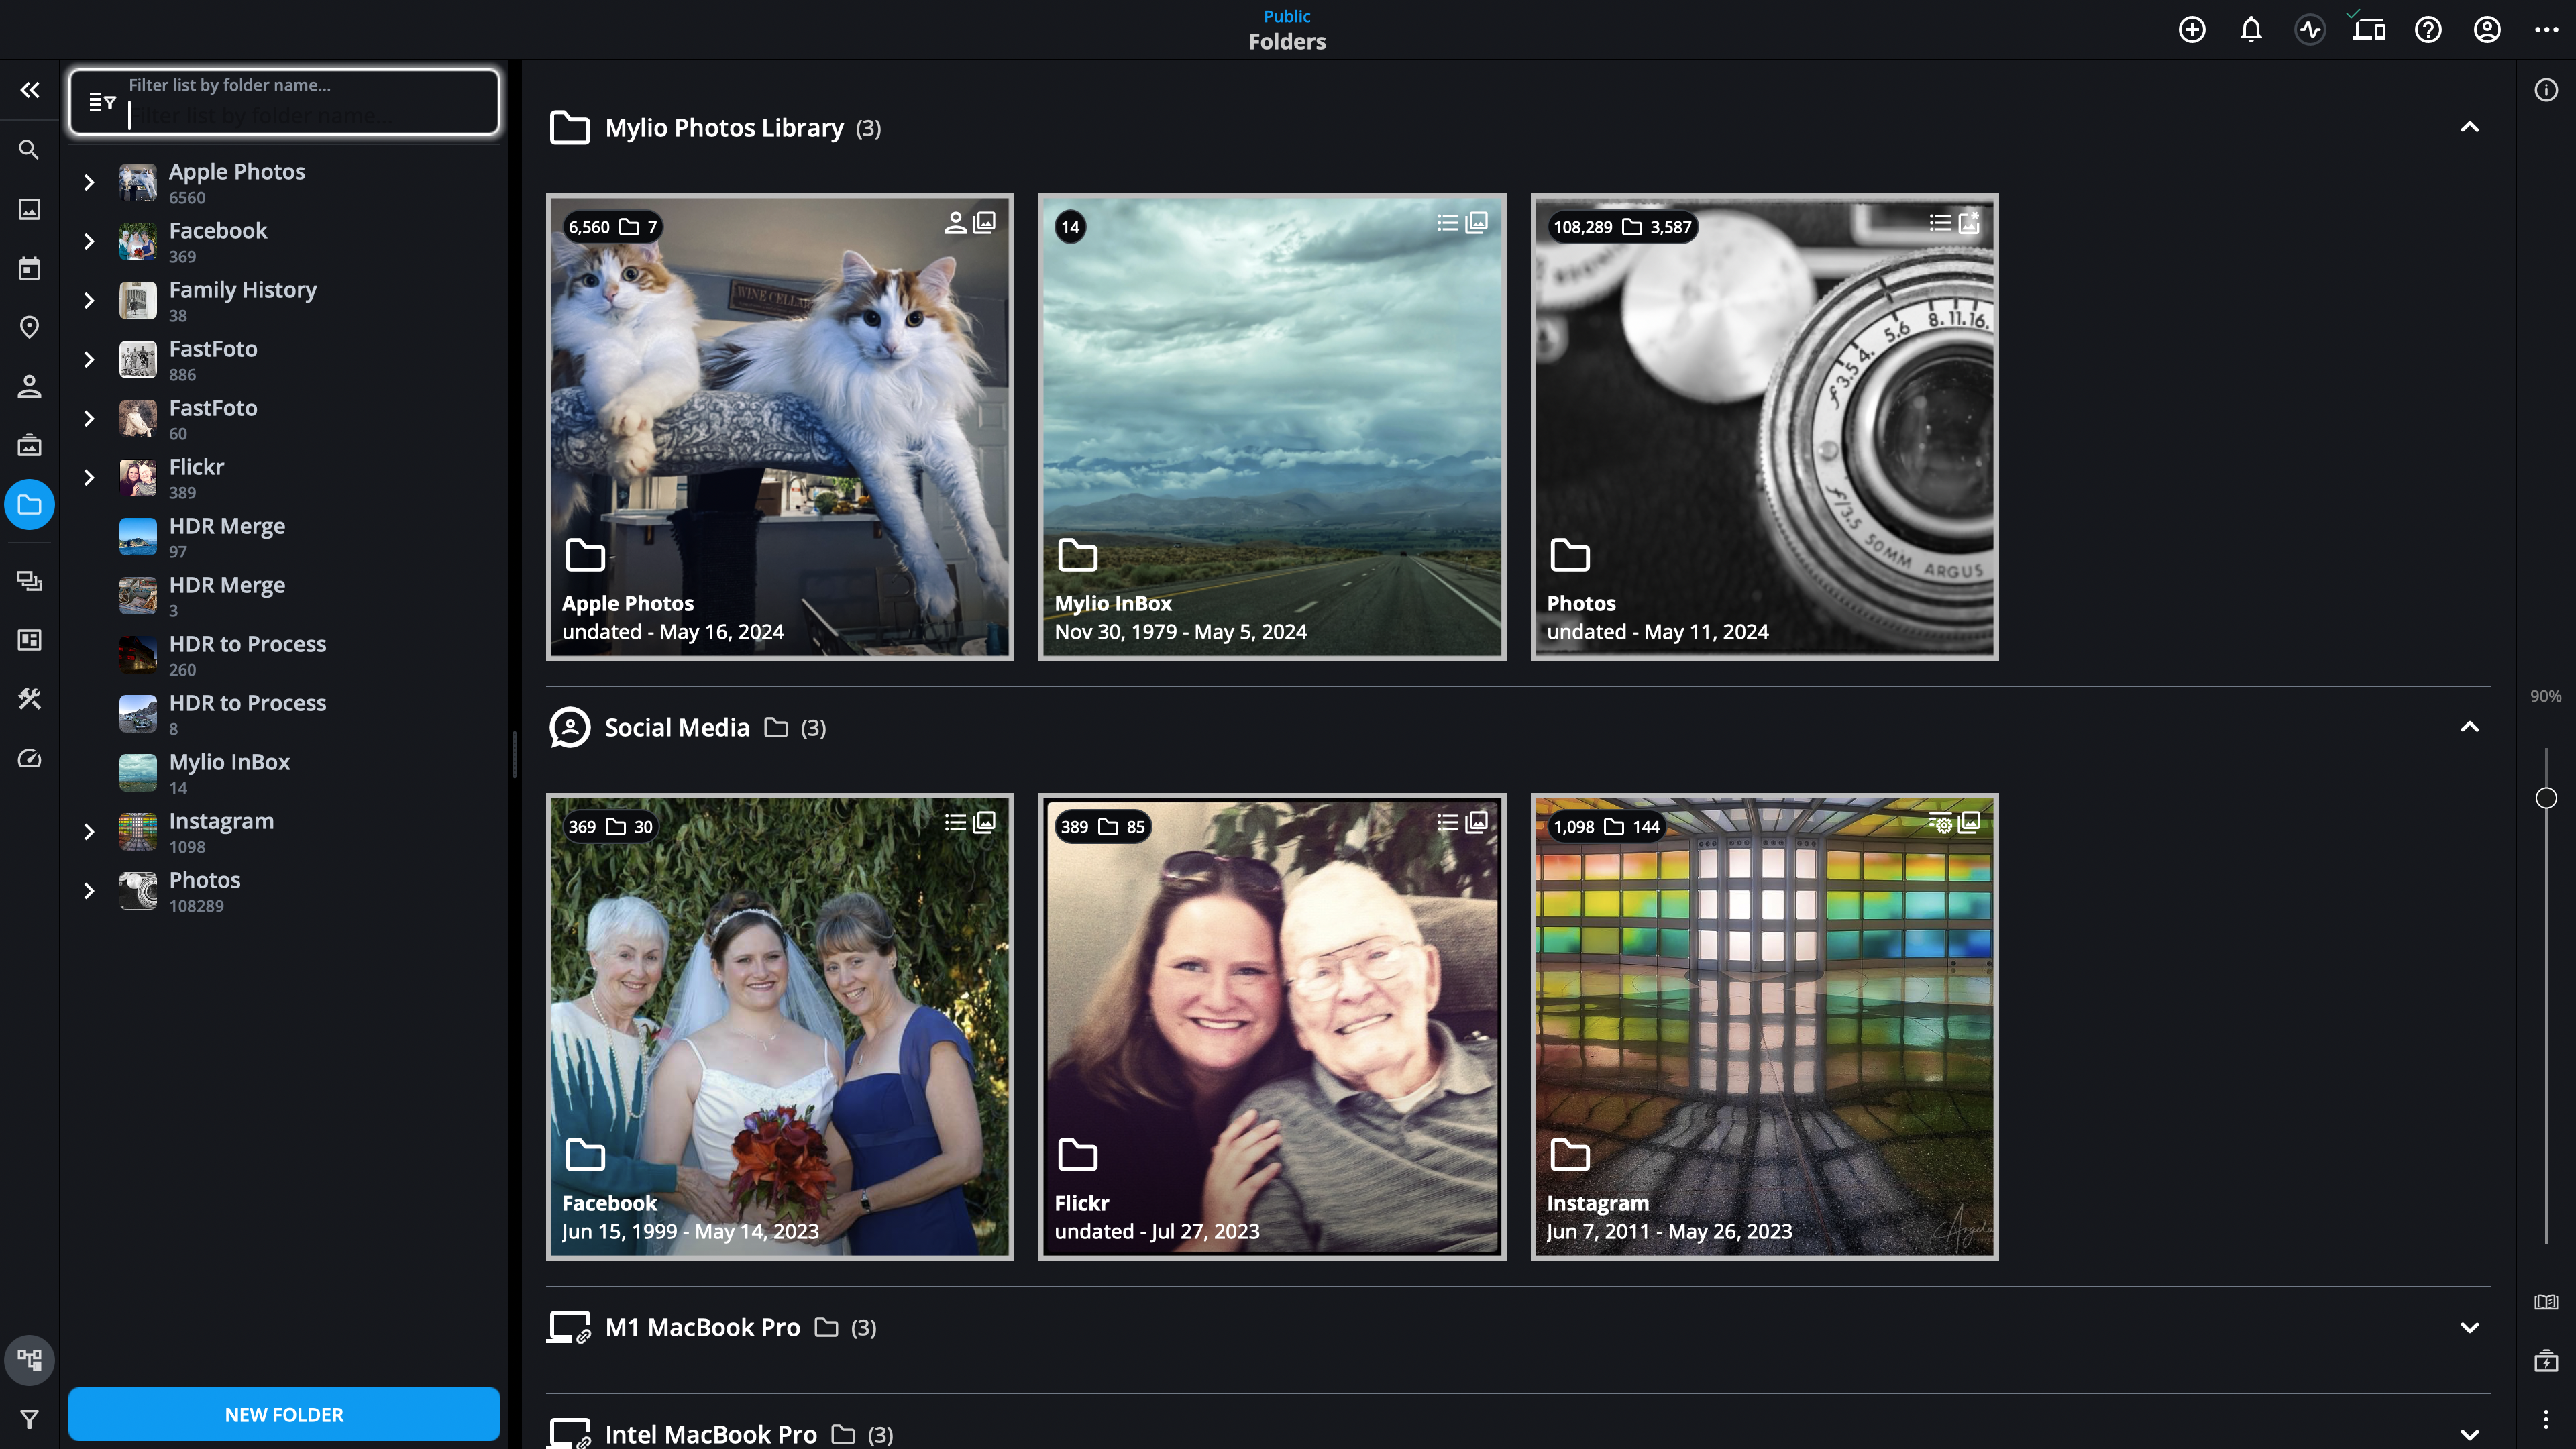The image size is (2576, 1449).
Task: Open the more options ellipsis menu
Action: pos(2545,30)
